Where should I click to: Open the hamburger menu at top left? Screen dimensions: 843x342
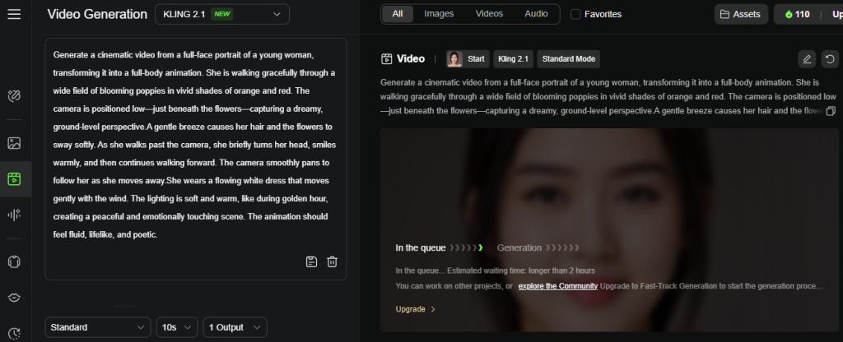point(14,14)
